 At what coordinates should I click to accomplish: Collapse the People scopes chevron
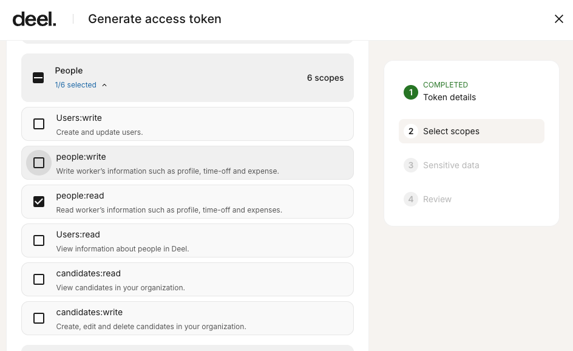(x=104, y=85)
